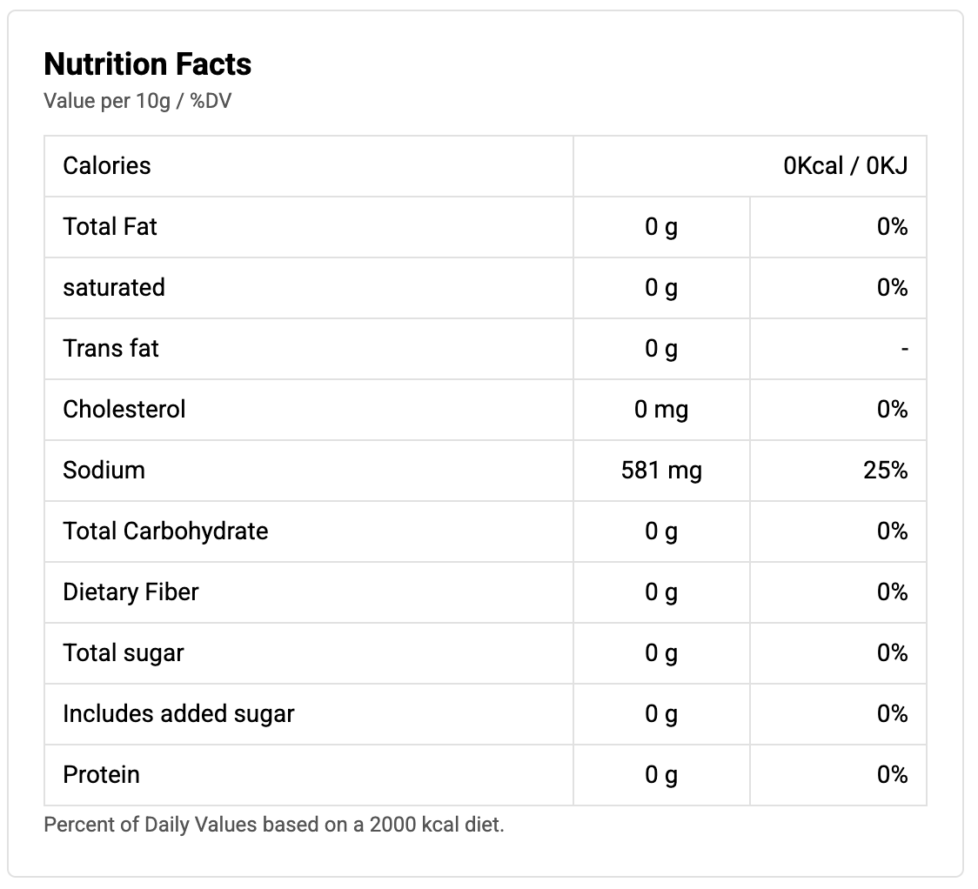Image resolution: width=978 pixels, height=889 pixels.
Task: Click the Nutrition Facts heading
Action: (147, 64)
